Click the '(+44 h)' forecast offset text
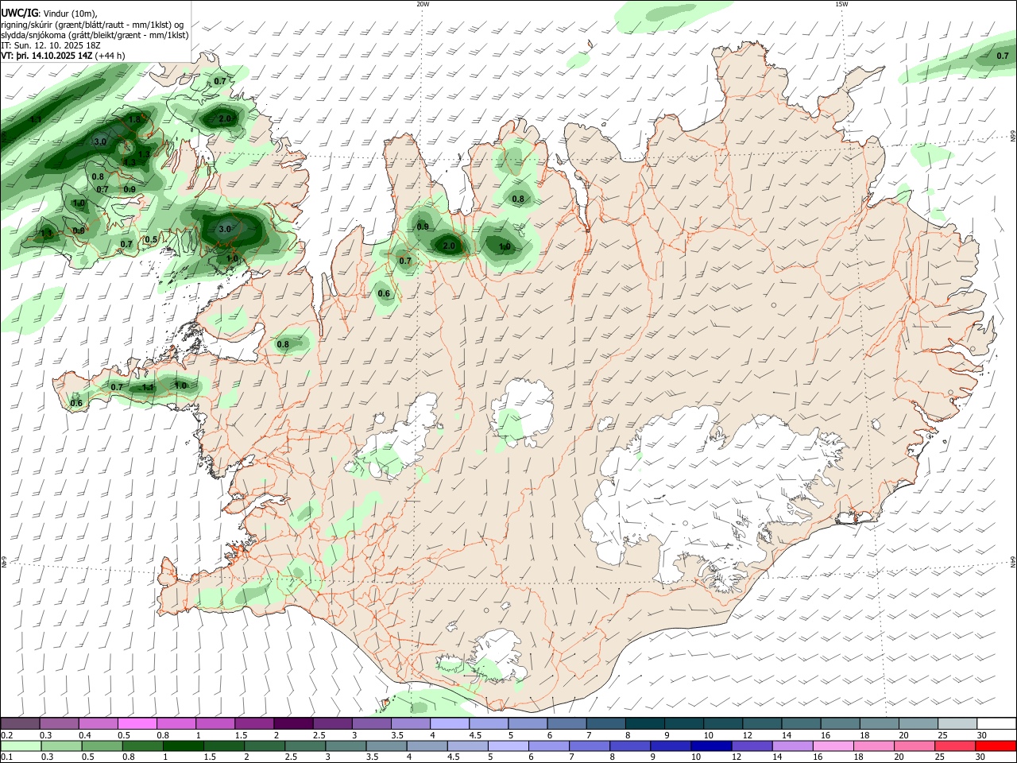Screen dimensions: 1017x763 [110, 56]
